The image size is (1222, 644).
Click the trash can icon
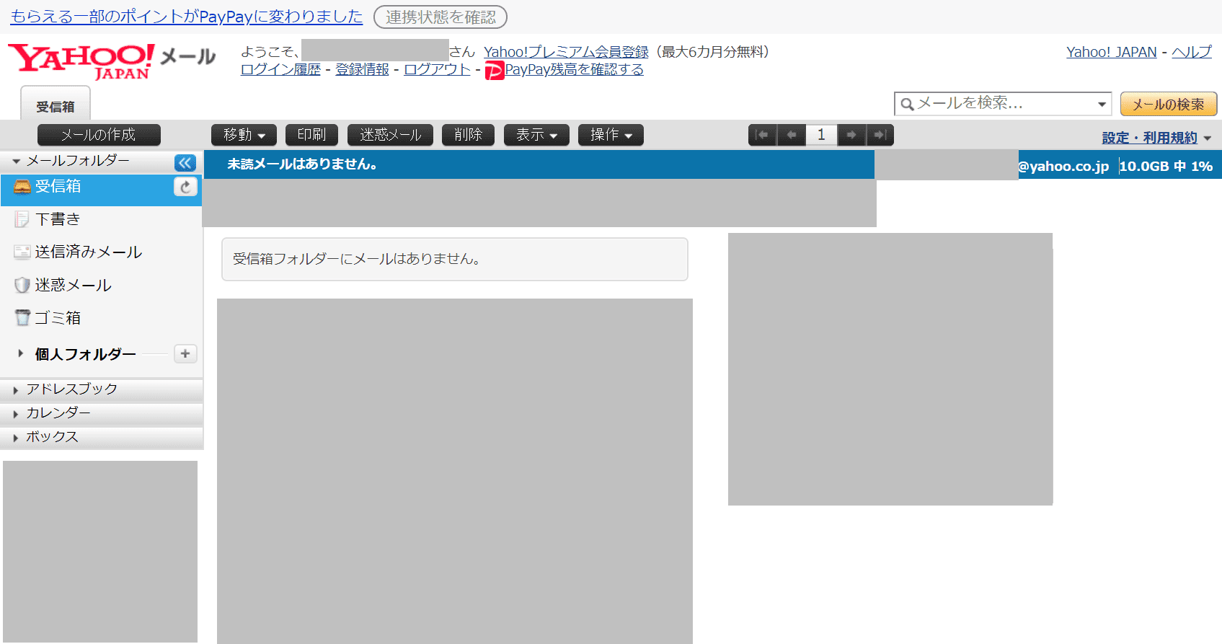[x=22, y=317]
